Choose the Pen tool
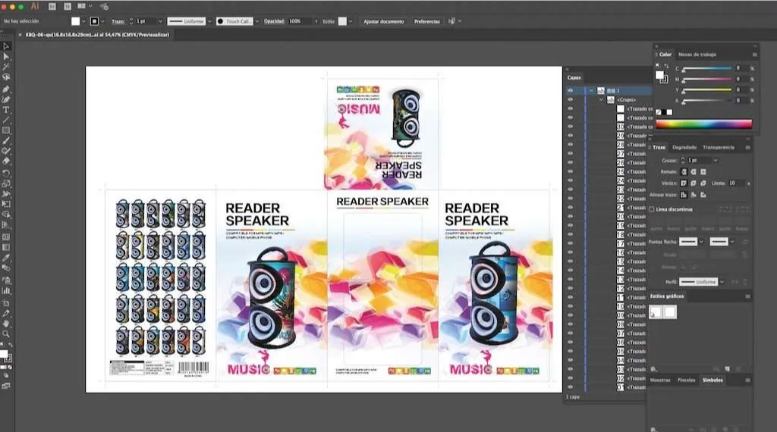The height and width of the screenshot is (432, 777). pos(6,89)
